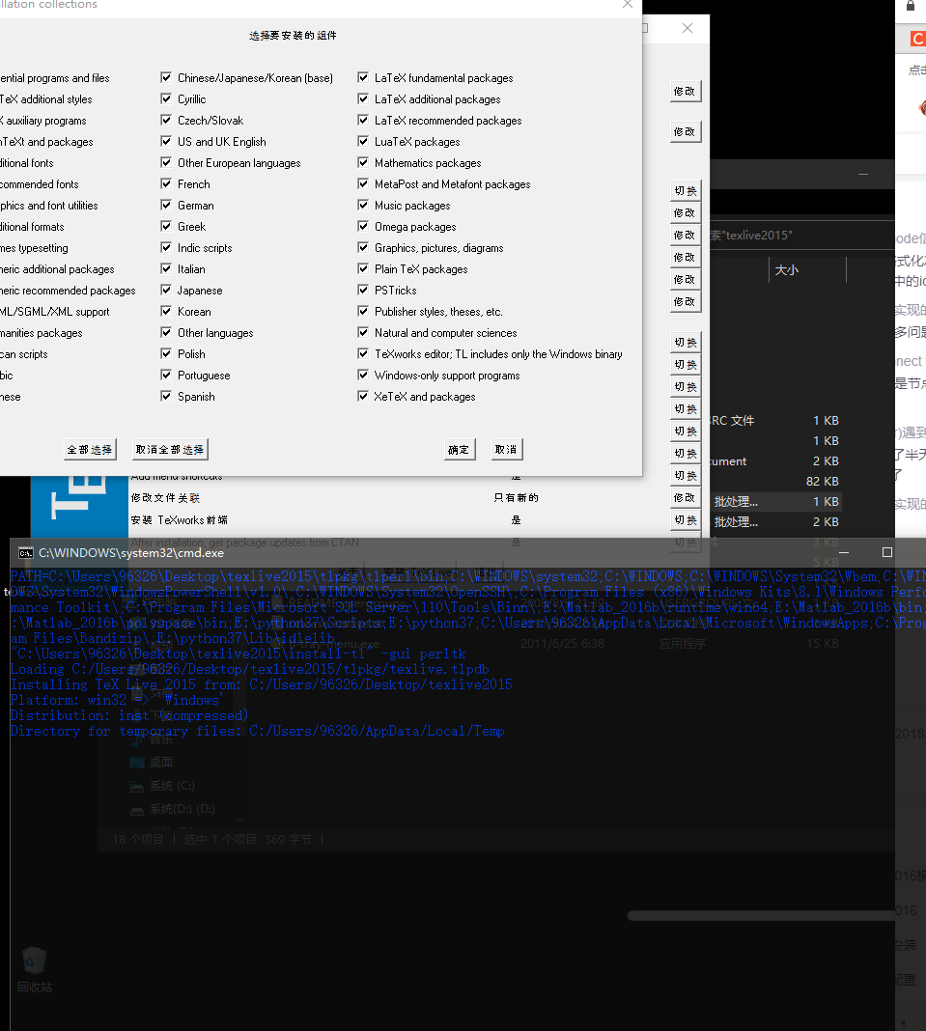Minimize the cmd.exe window
This screenshot has height=1031, width=926.
coord(844,552)
